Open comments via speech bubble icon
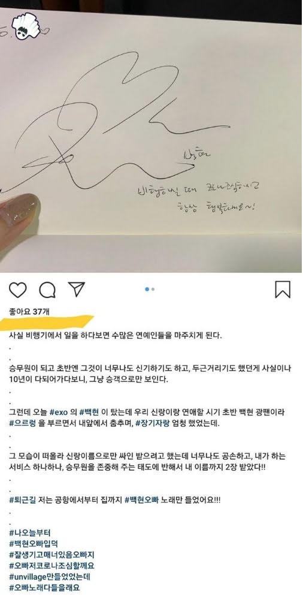Viewport: 303px width, 596px height. click(47, 290)
